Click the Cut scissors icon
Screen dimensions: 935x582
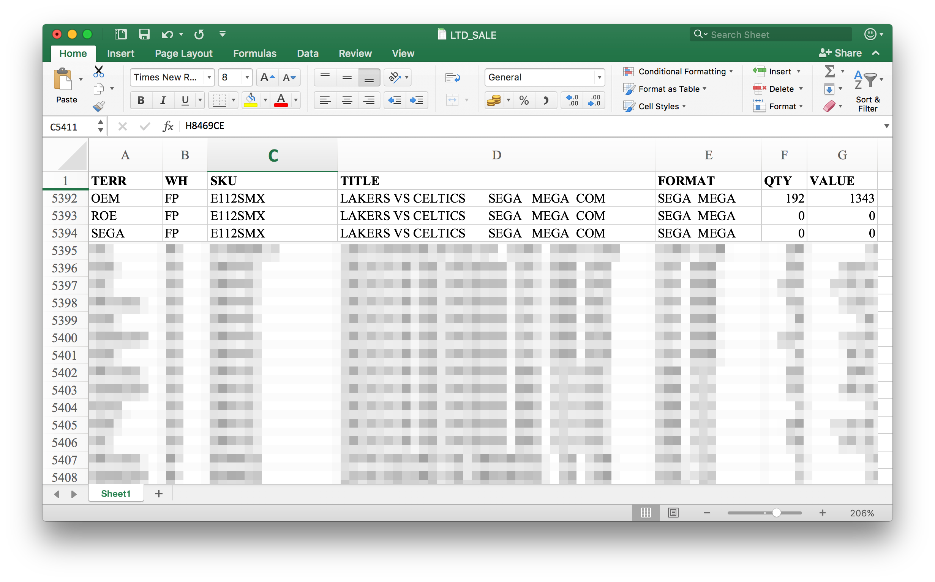pyautogui.click(x=99, y=71)
